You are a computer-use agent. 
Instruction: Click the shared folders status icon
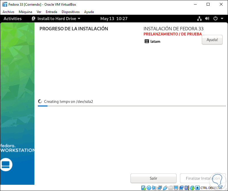pos(170,188)
